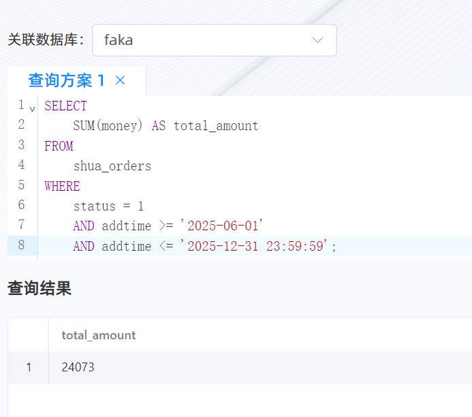Screen dimensions: 472x417
Task: Click line number 8 in gutter
Action: click(21, 245)
